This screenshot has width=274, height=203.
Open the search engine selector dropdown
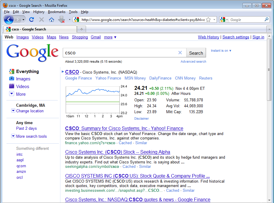tap(224, 20)
